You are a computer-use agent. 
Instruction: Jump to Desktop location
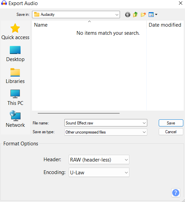click(x=15, y=54)
